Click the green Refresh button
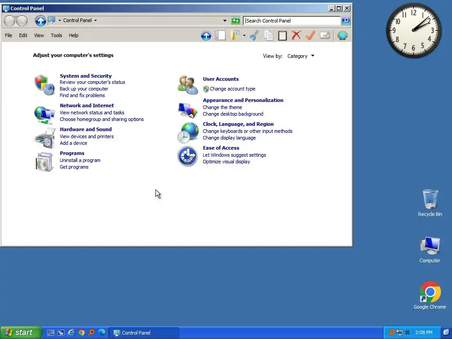The width and height of the screenshot is (452, 339). pyautogui.click(x=236, y=20)
